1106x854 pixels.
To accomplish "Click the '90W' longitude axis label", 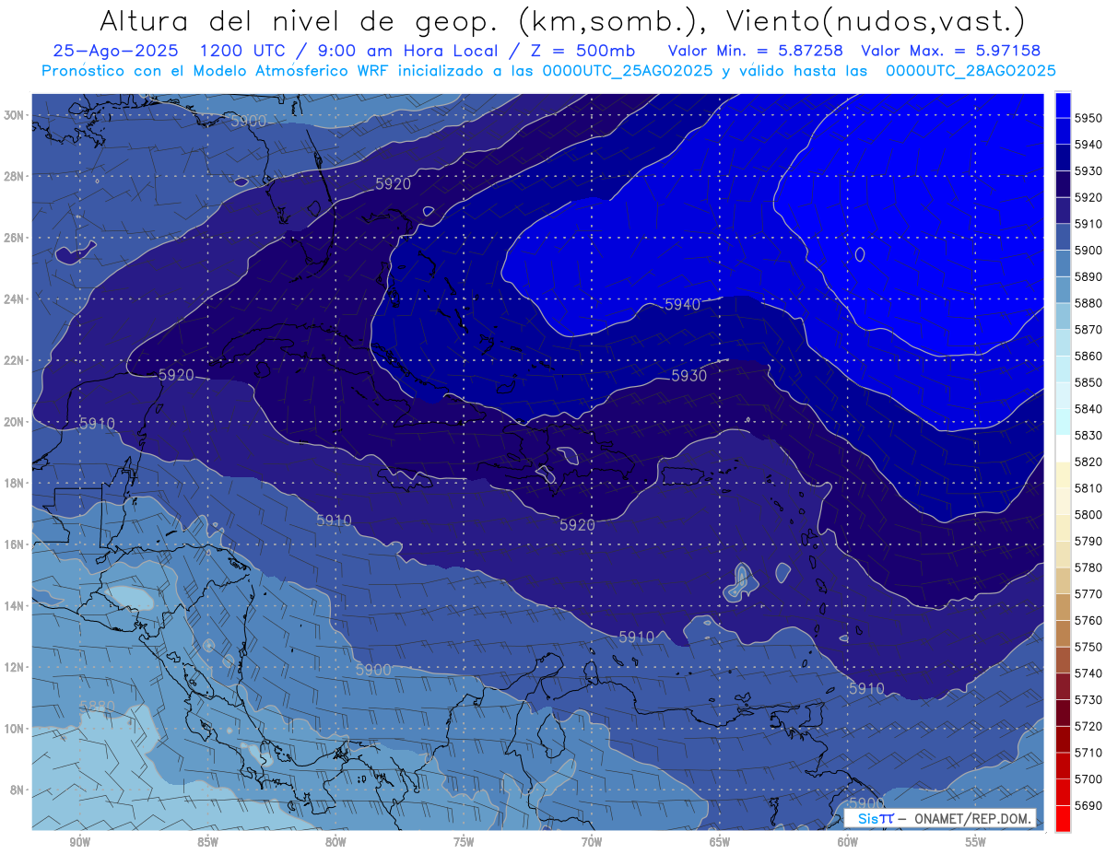I will point(79,843).
